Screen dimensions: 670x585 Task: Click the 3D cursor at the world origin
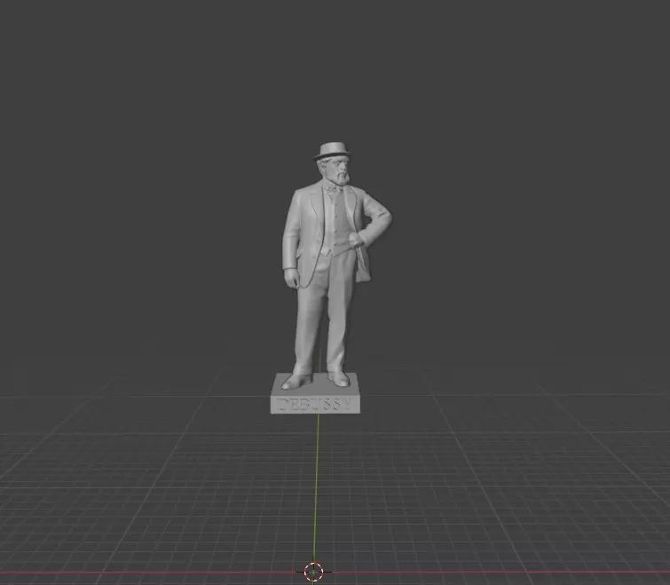[x=313, y=572]
